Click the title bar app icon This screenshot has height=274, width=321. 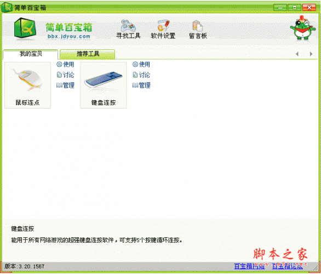7,7
